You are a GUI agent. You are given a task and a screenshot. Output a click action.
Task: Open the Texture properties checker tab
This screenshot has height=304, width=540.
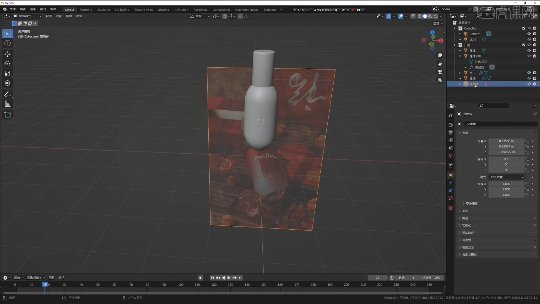click(x=451, y=208)
